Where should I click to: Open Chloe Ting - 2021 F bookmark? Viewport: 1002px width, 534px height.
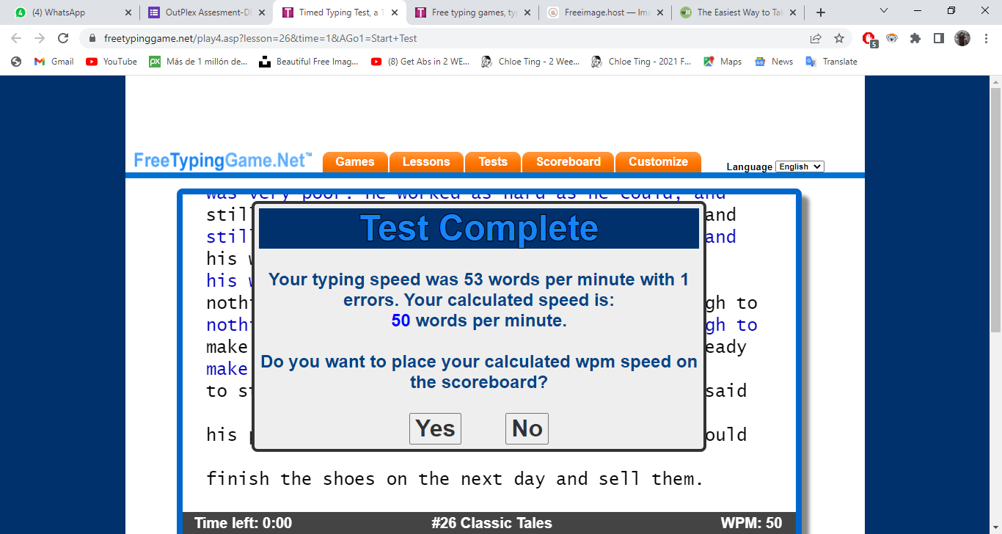click(x=641, y=62)
